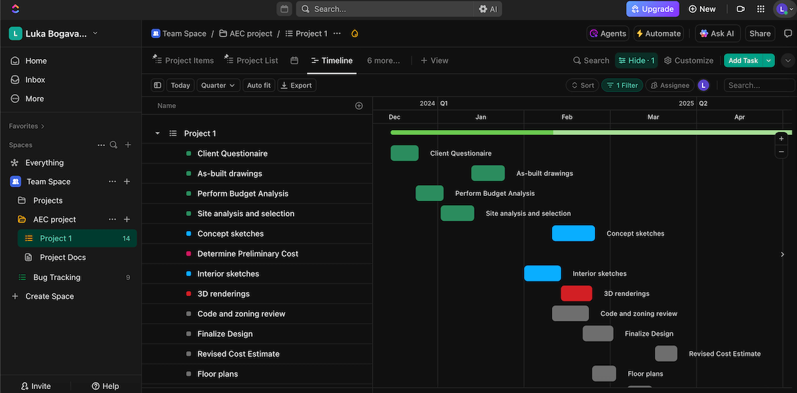Open Ask AI
797x393 pixels.
point(717,33)
